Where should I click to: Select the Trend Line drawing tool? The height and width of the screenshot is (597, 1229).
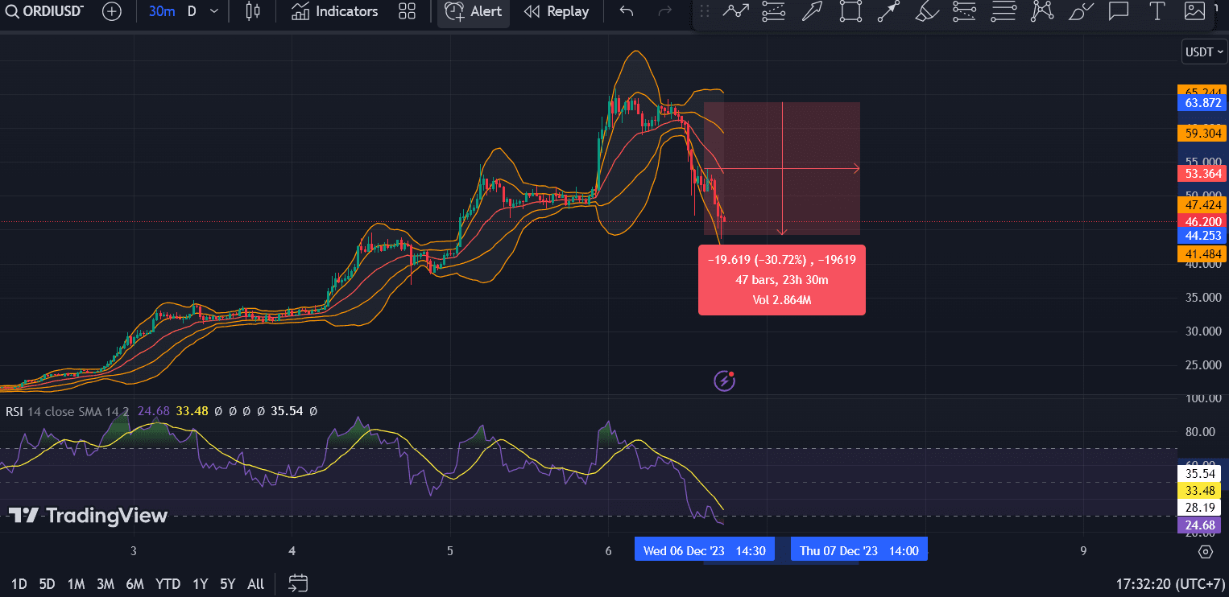(x=735, y=11)
